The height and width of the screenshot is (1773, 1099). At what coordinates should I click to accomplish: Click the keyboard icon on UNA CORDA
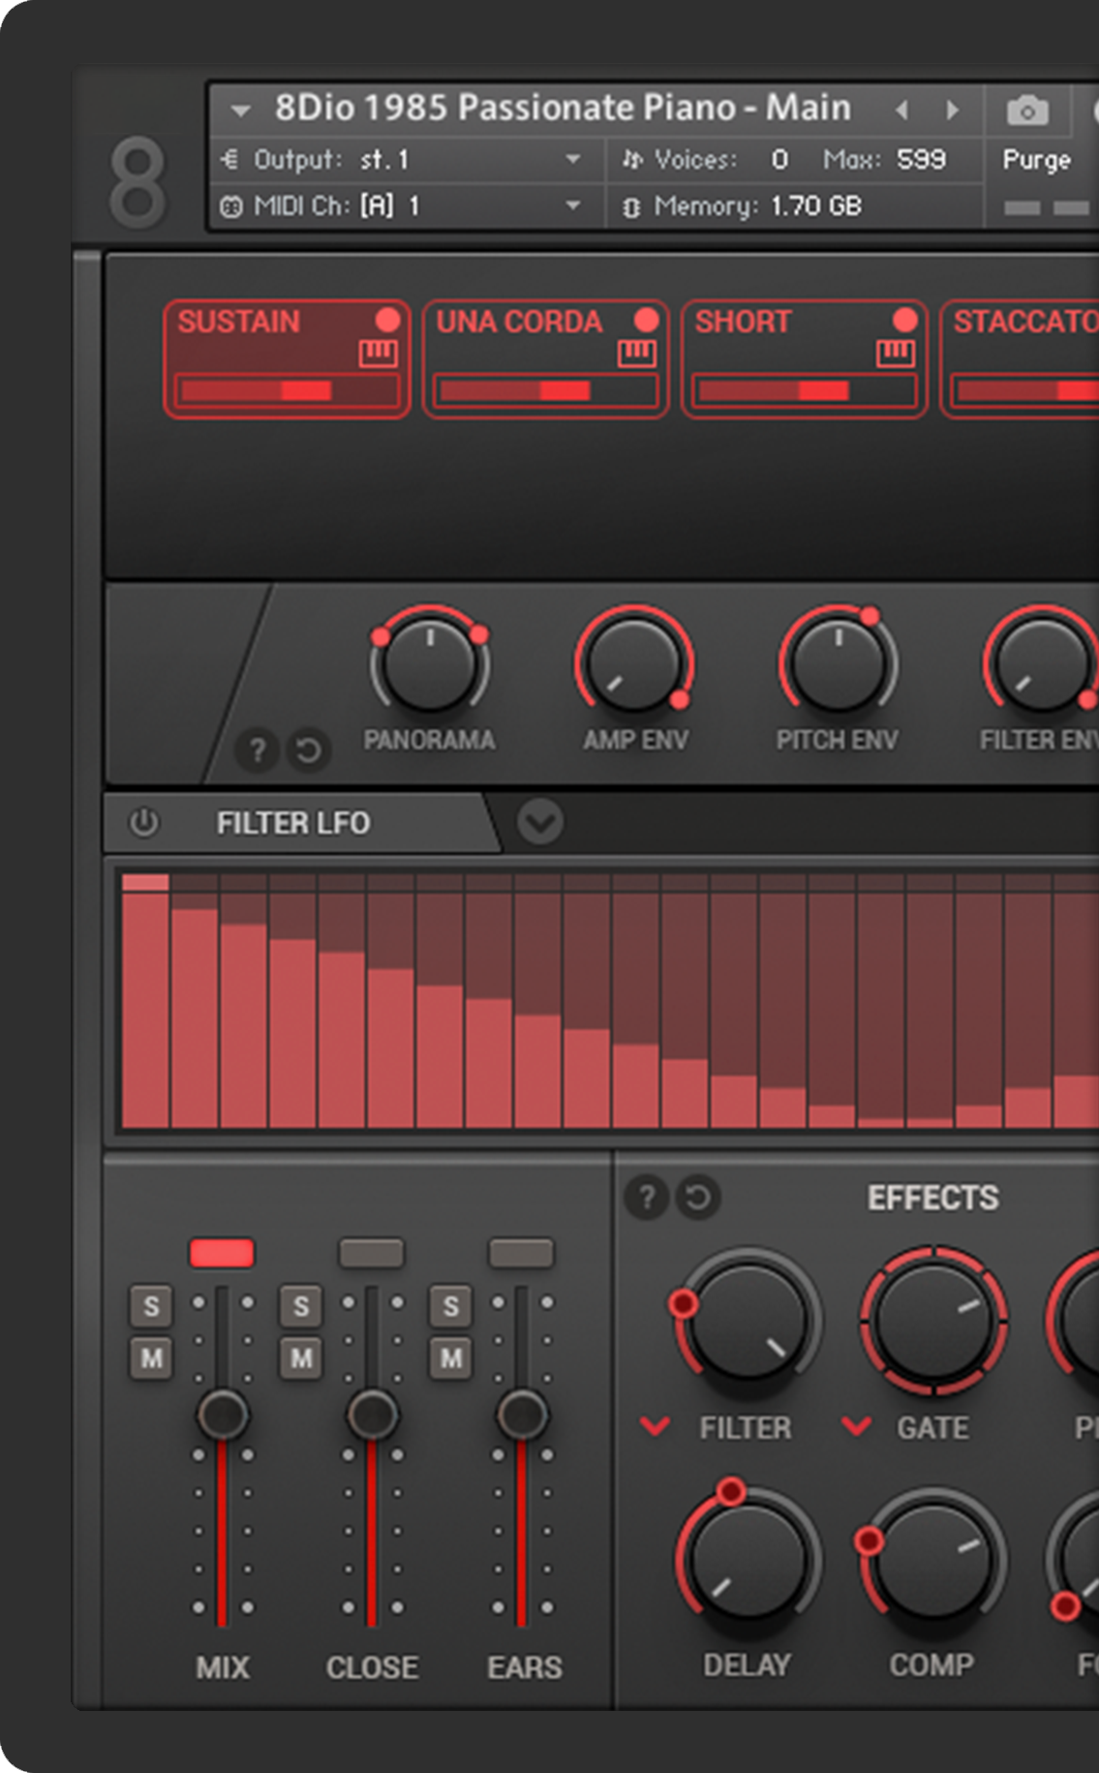[x=637, y=354]
